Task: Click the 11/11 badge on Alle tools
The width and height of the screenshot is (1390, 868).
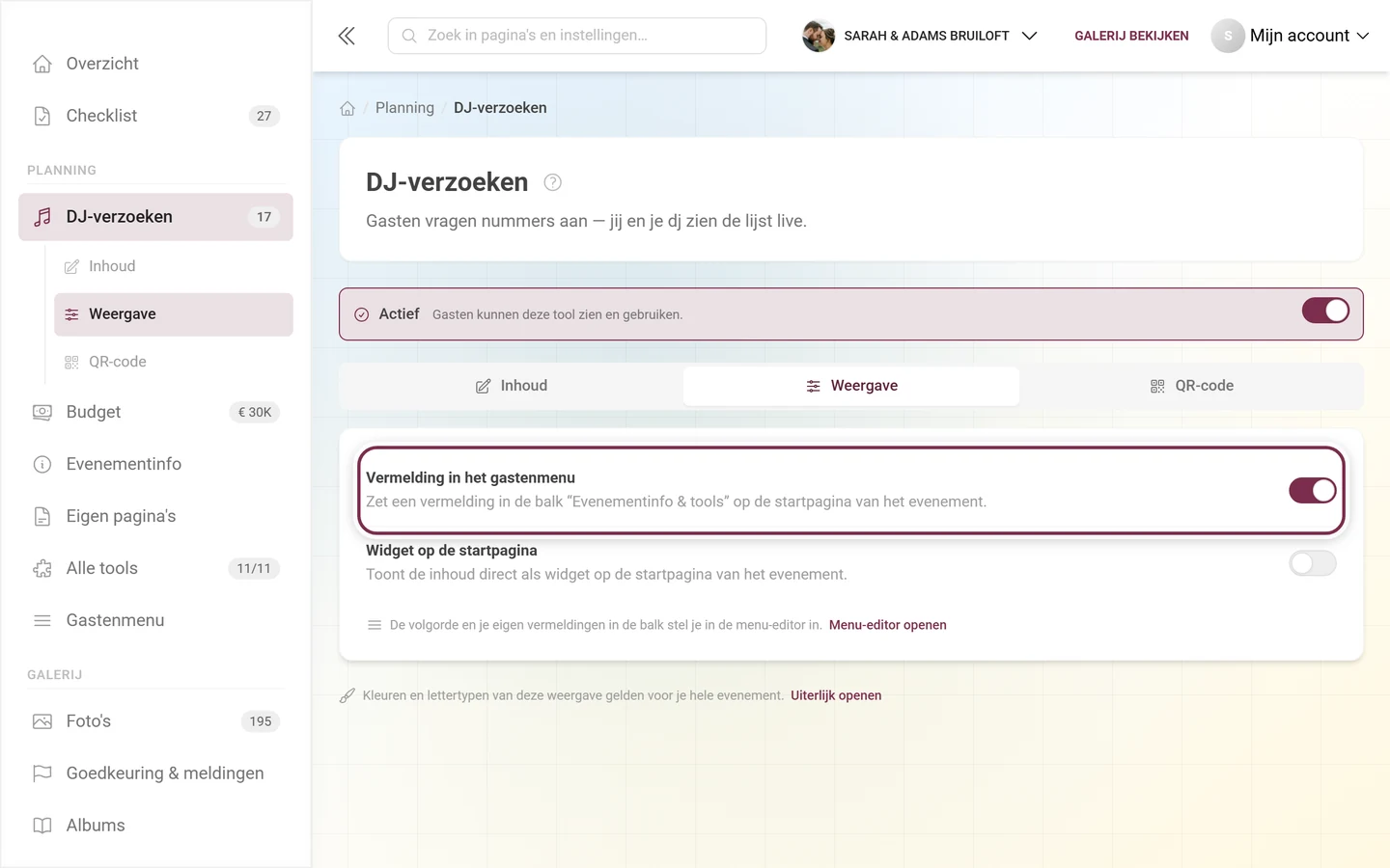Action: tap(254, 568)
